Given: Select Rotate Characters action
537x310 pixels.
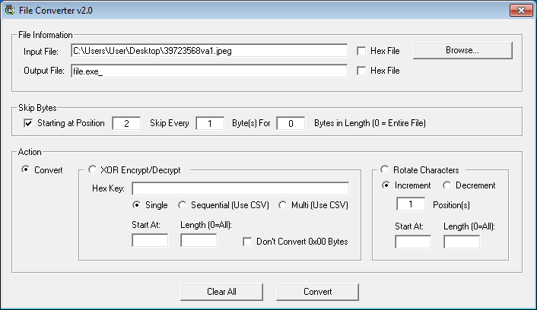Looking at the screenshot, I should pos(386,170).
